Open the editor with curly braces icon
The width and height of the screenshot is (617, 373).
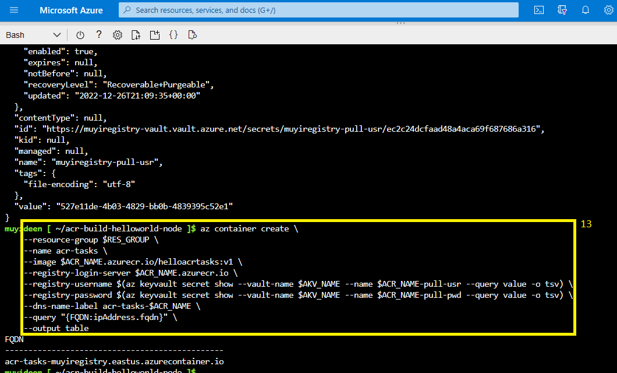[173, 34]
